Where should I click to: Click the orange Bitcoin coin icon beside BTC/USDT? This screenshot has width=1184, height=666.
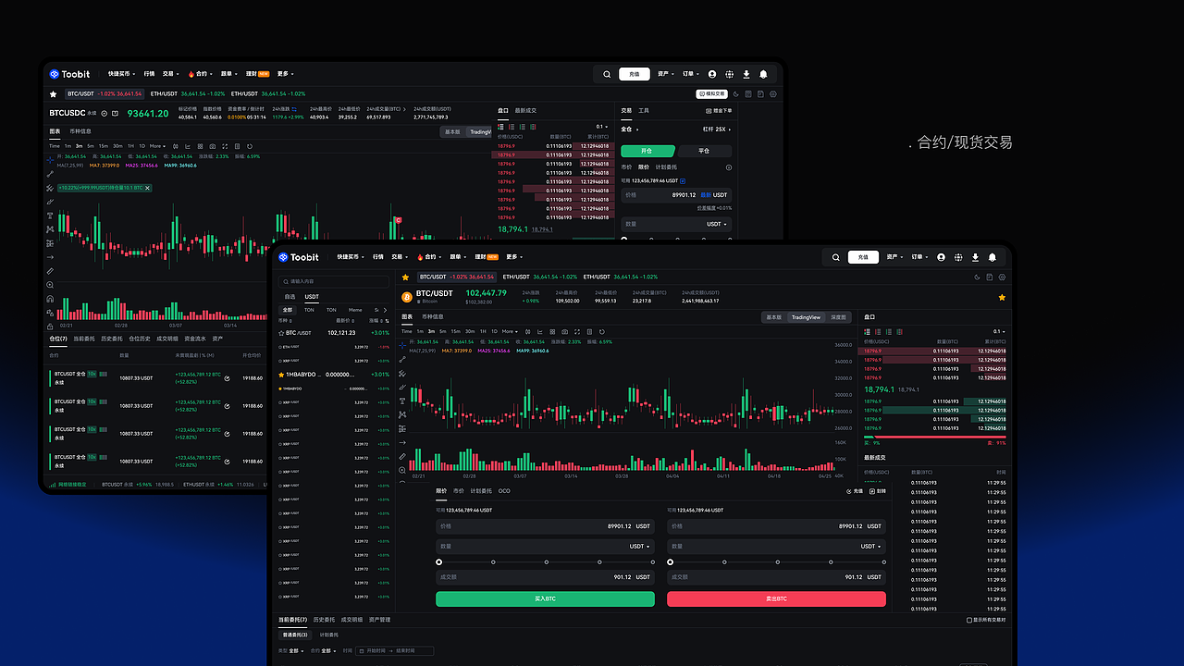click(x=406, y=297)
